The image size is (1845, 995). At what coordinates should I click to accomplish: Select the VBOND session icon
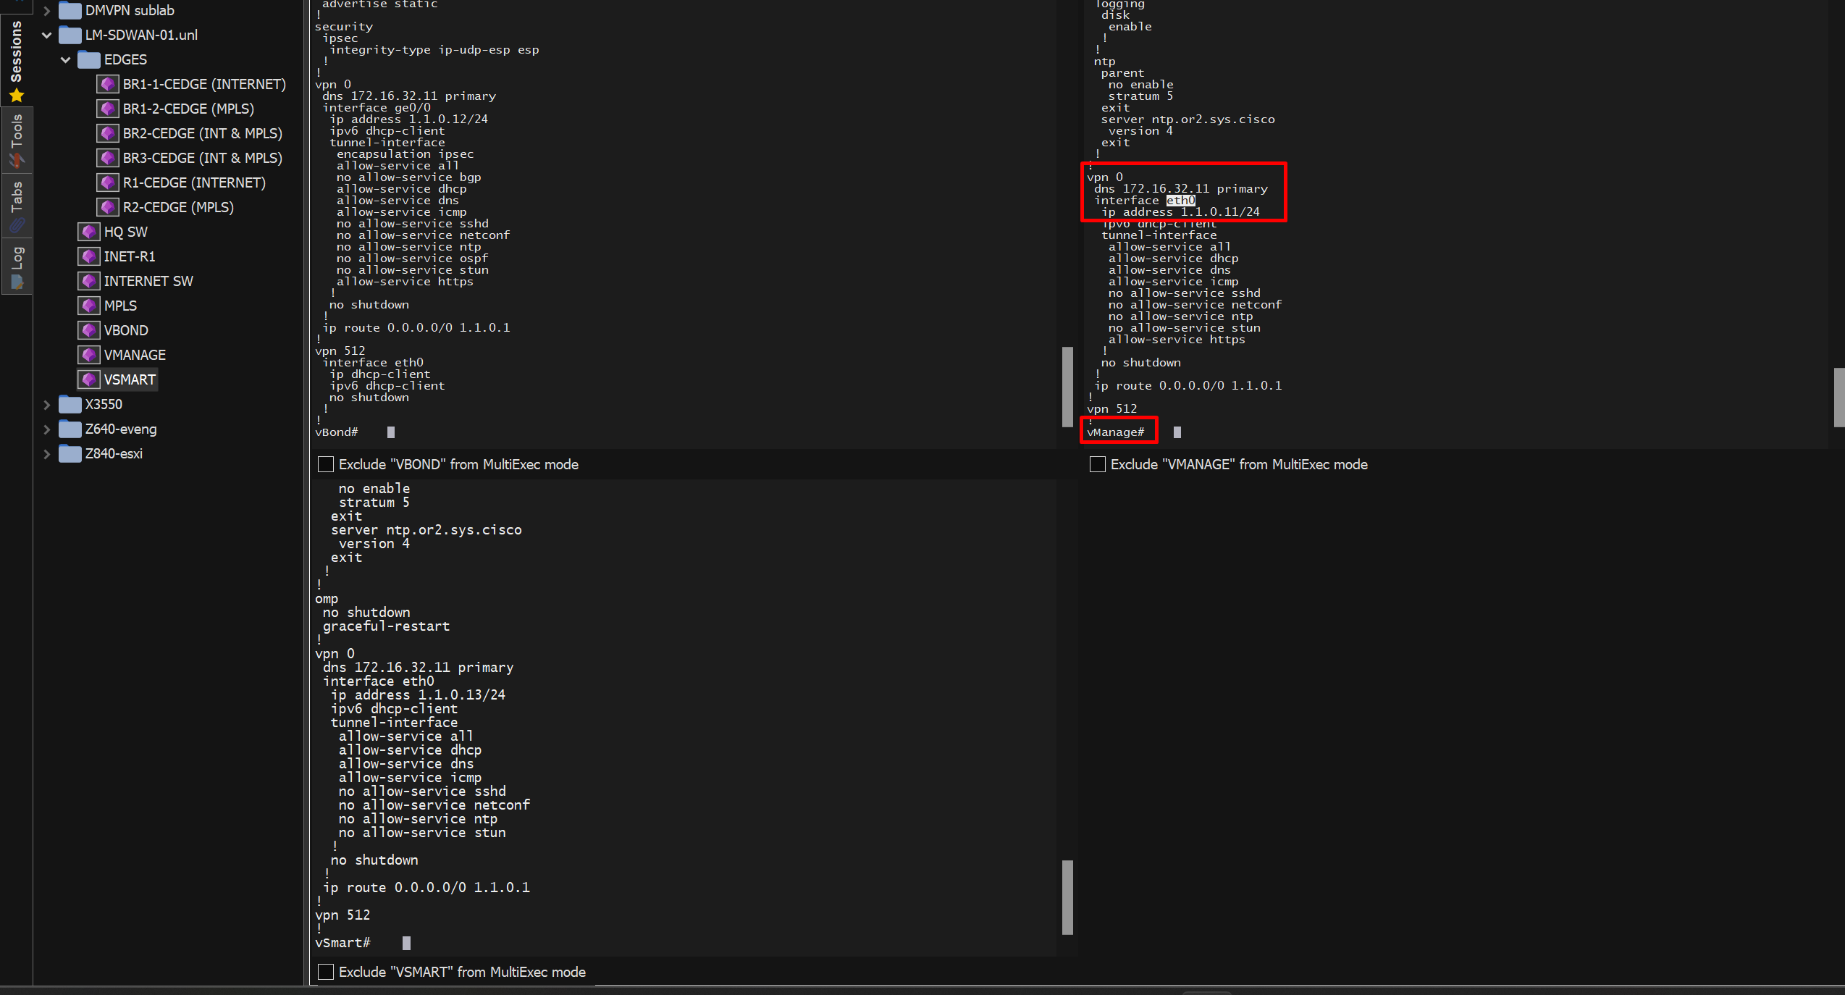pos(88,330)
